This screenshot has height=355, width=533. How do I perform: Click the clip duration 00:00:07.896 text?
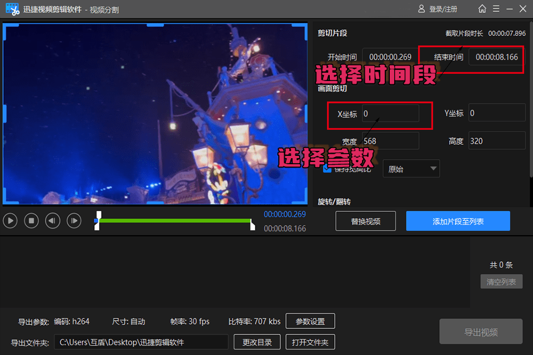tap(507, 33)
